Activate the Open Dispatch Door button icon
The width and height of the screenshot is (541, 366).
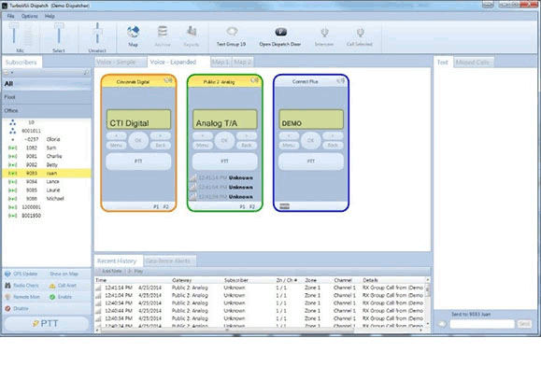(280, 32)
